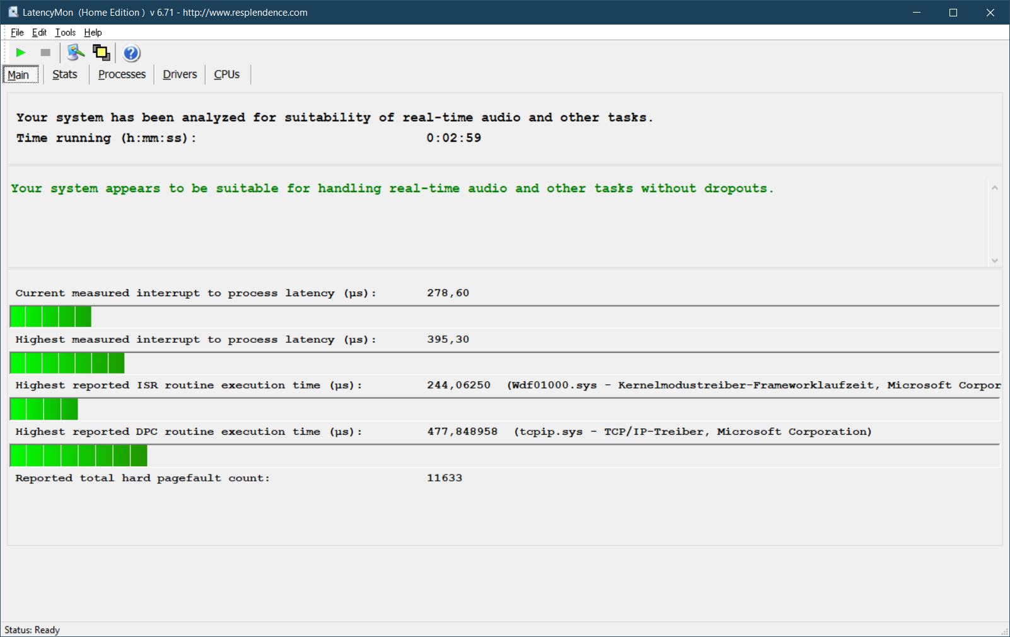Click the highest latency value 395,30

(x=448, y=340)
